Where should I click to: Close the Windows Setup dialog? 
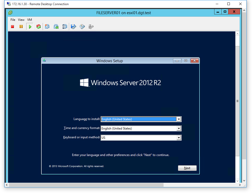pos(195,61)
